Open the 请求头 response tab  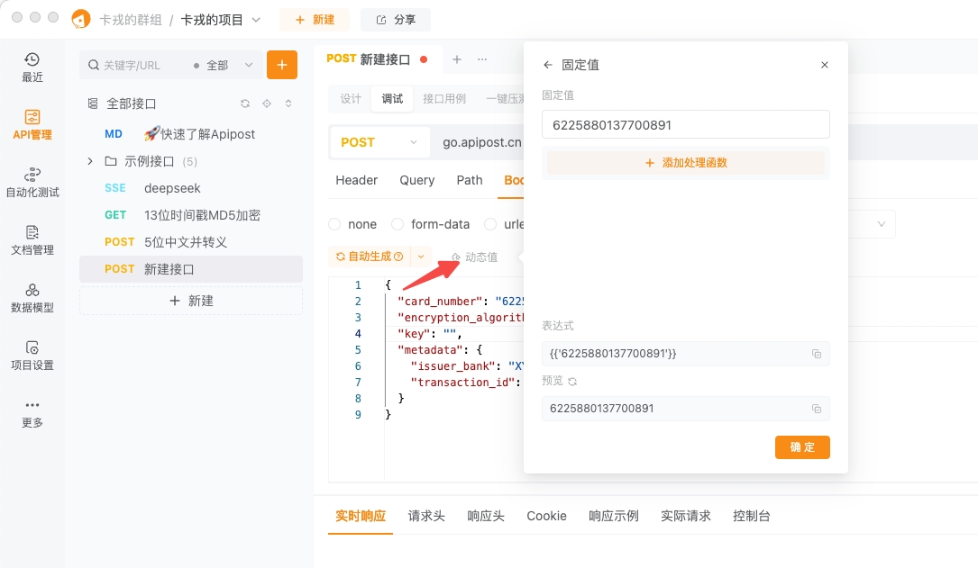click(426, 516)
